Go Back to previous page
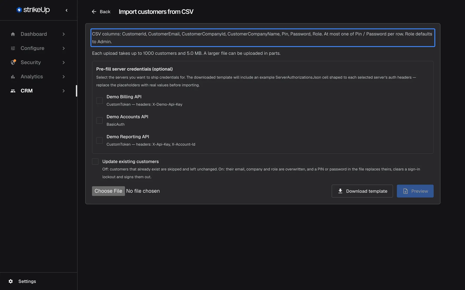Screen dimensions: 465x290 click(x=101, y=12)
